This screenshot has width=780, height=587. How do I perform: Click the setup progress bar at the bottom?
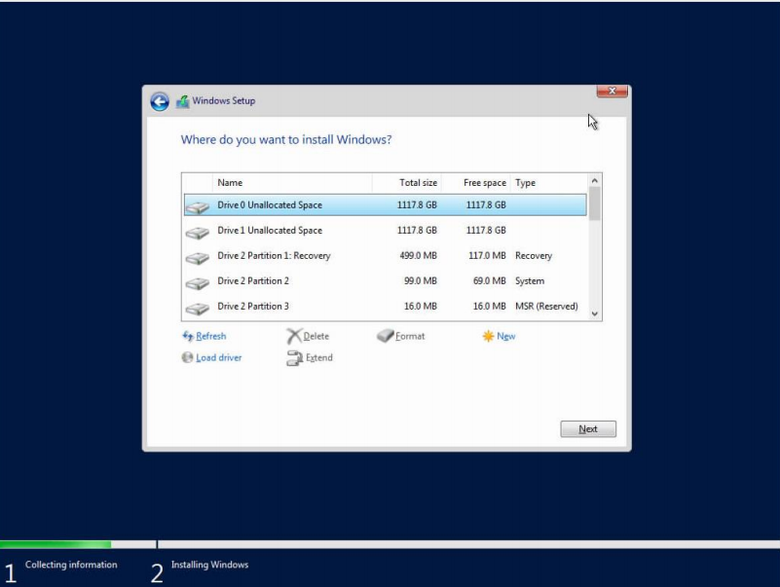click(x=390, y=544)
